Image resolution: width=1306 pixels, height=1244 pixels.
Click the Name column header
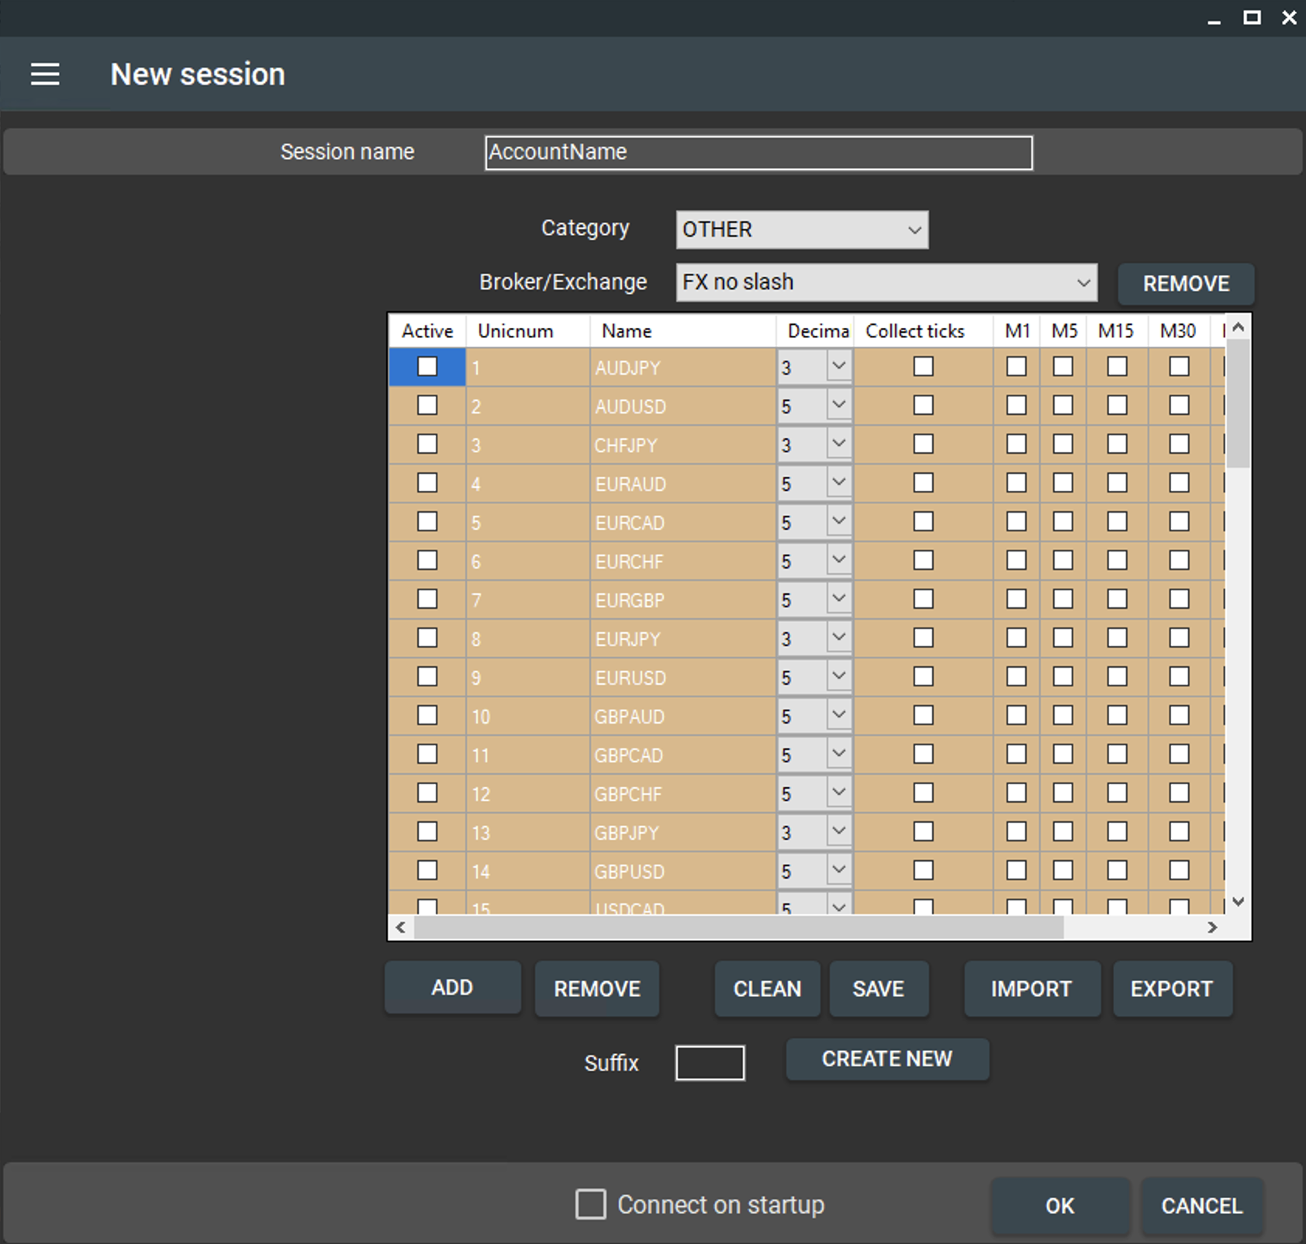click(x=627, y=331)
